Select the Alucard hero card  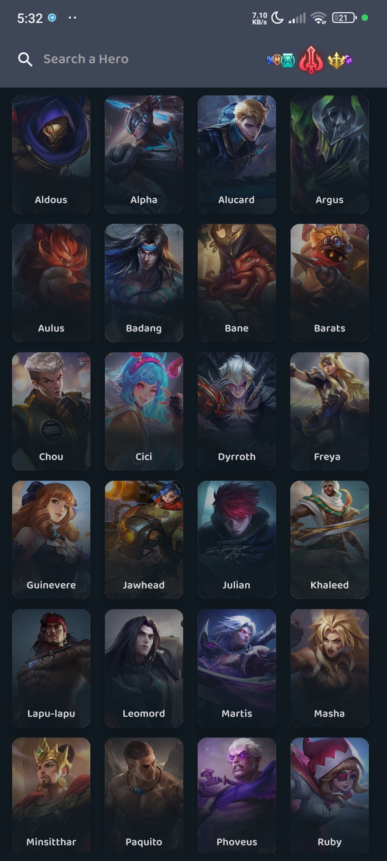pyautogui.click(x=237, y=154)
